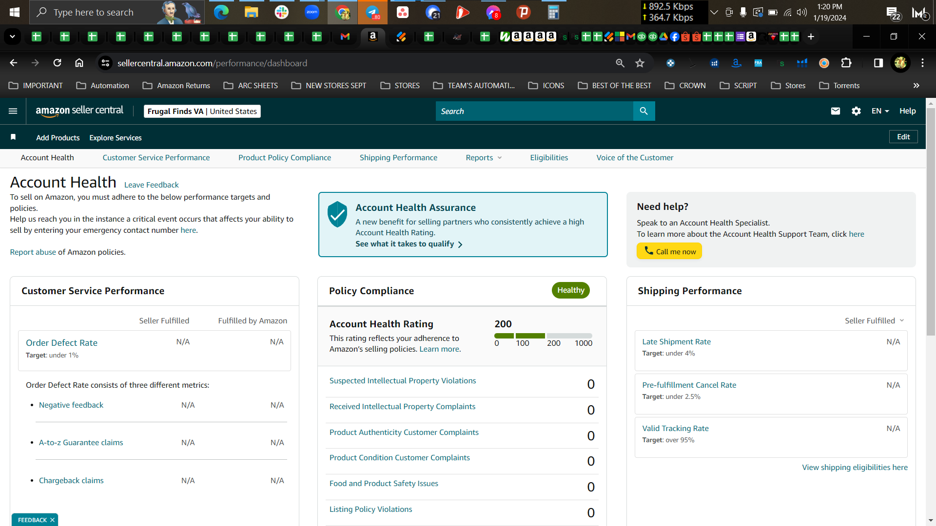Switch to Shipping Performance tab

(398, 157)
